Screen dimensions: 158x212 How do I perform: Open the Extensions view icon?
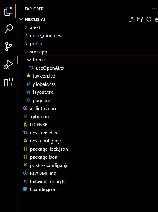pyautogui.click(x=9, y=82)
